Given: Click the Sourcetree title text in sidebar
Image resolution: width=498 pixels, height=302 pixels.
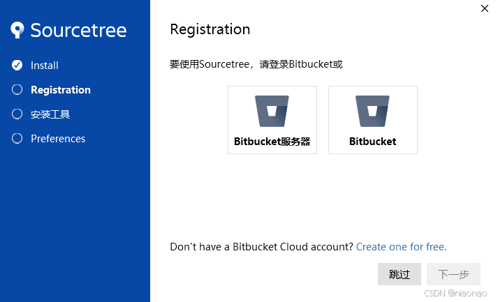Looking at the screenshot, I should (x=78, y=31).
